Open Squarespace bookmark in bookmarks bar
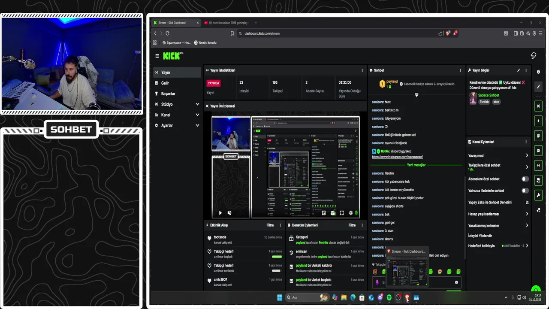Screen dimensions: 549x309 [176, 43]
